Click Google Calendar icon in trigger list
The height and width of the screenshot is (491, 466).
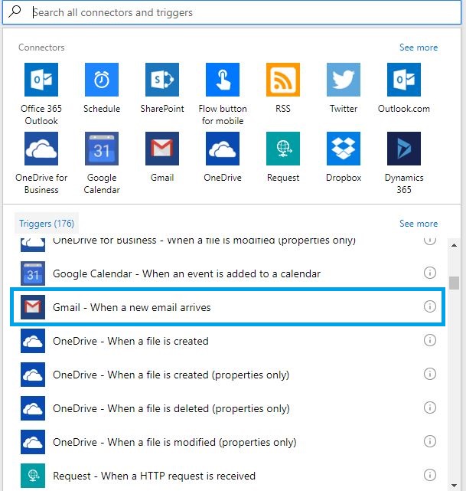tap(33, 273)
